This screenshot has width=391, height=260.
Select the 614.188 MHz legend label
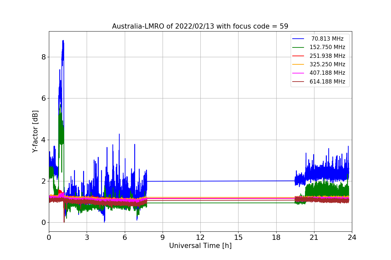coord(327,82)
